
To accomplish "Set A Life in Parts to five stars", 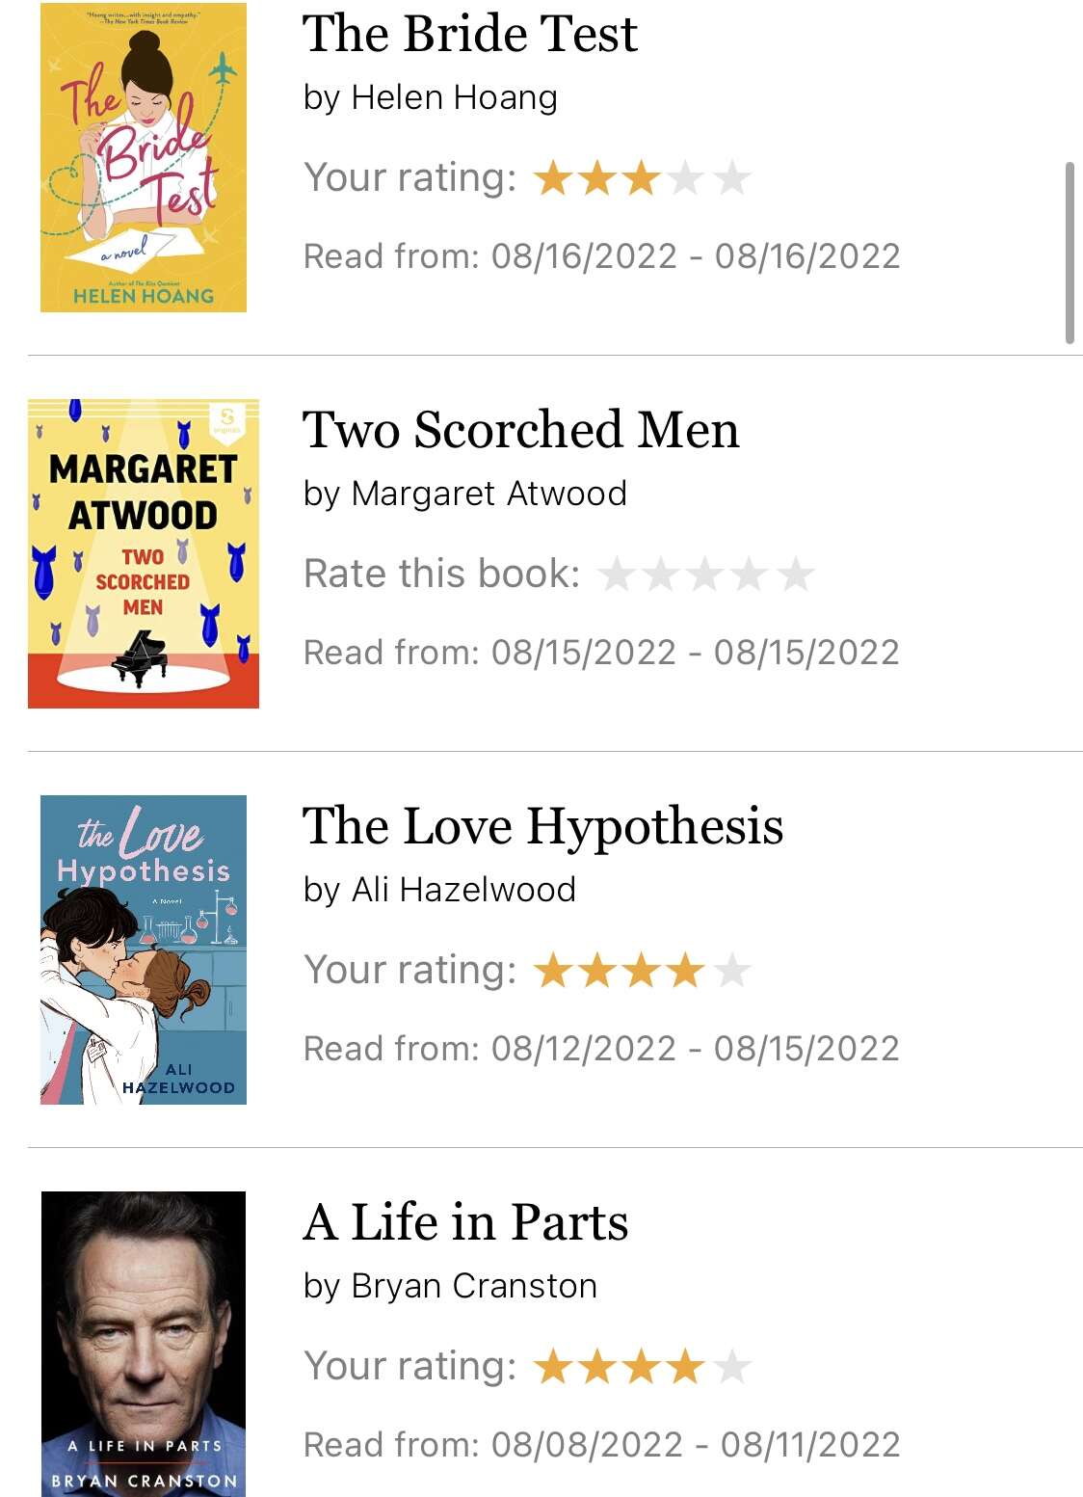I will coord(731,1367).
